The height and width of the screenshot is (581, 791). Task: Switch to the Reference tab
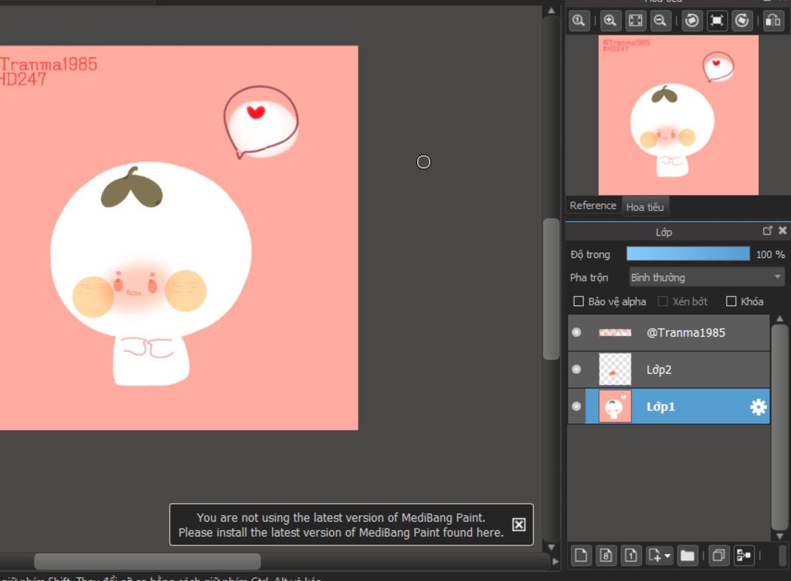click(593, 206)
